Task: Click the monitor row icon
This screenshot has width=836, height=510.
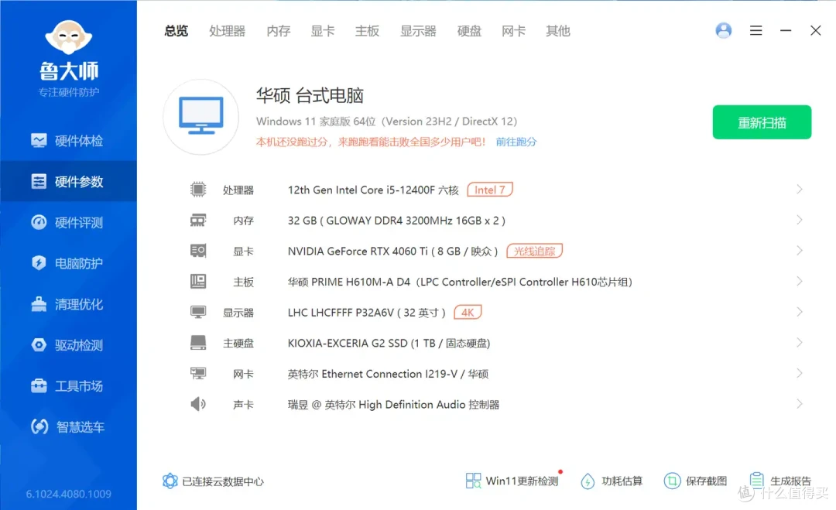Action: pos(198,312)
